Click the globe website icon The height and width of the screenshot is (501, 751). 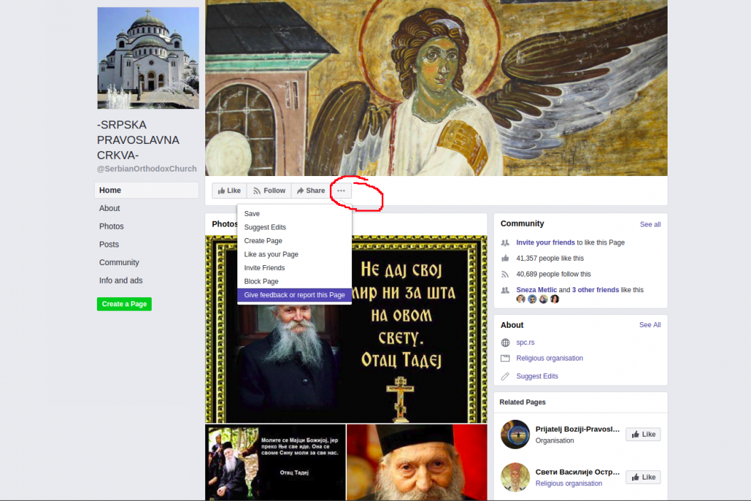click(504, 343)
